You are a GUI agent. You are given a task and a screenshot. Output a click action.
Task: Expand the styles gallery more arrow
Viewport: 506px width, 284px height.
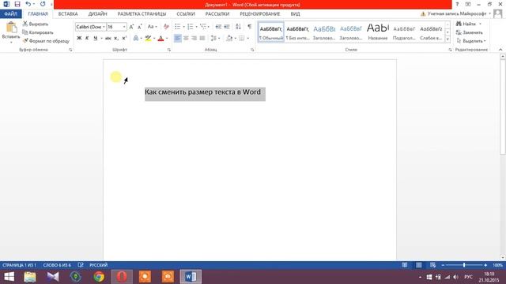pyautogui.click(x=447, y=39)
